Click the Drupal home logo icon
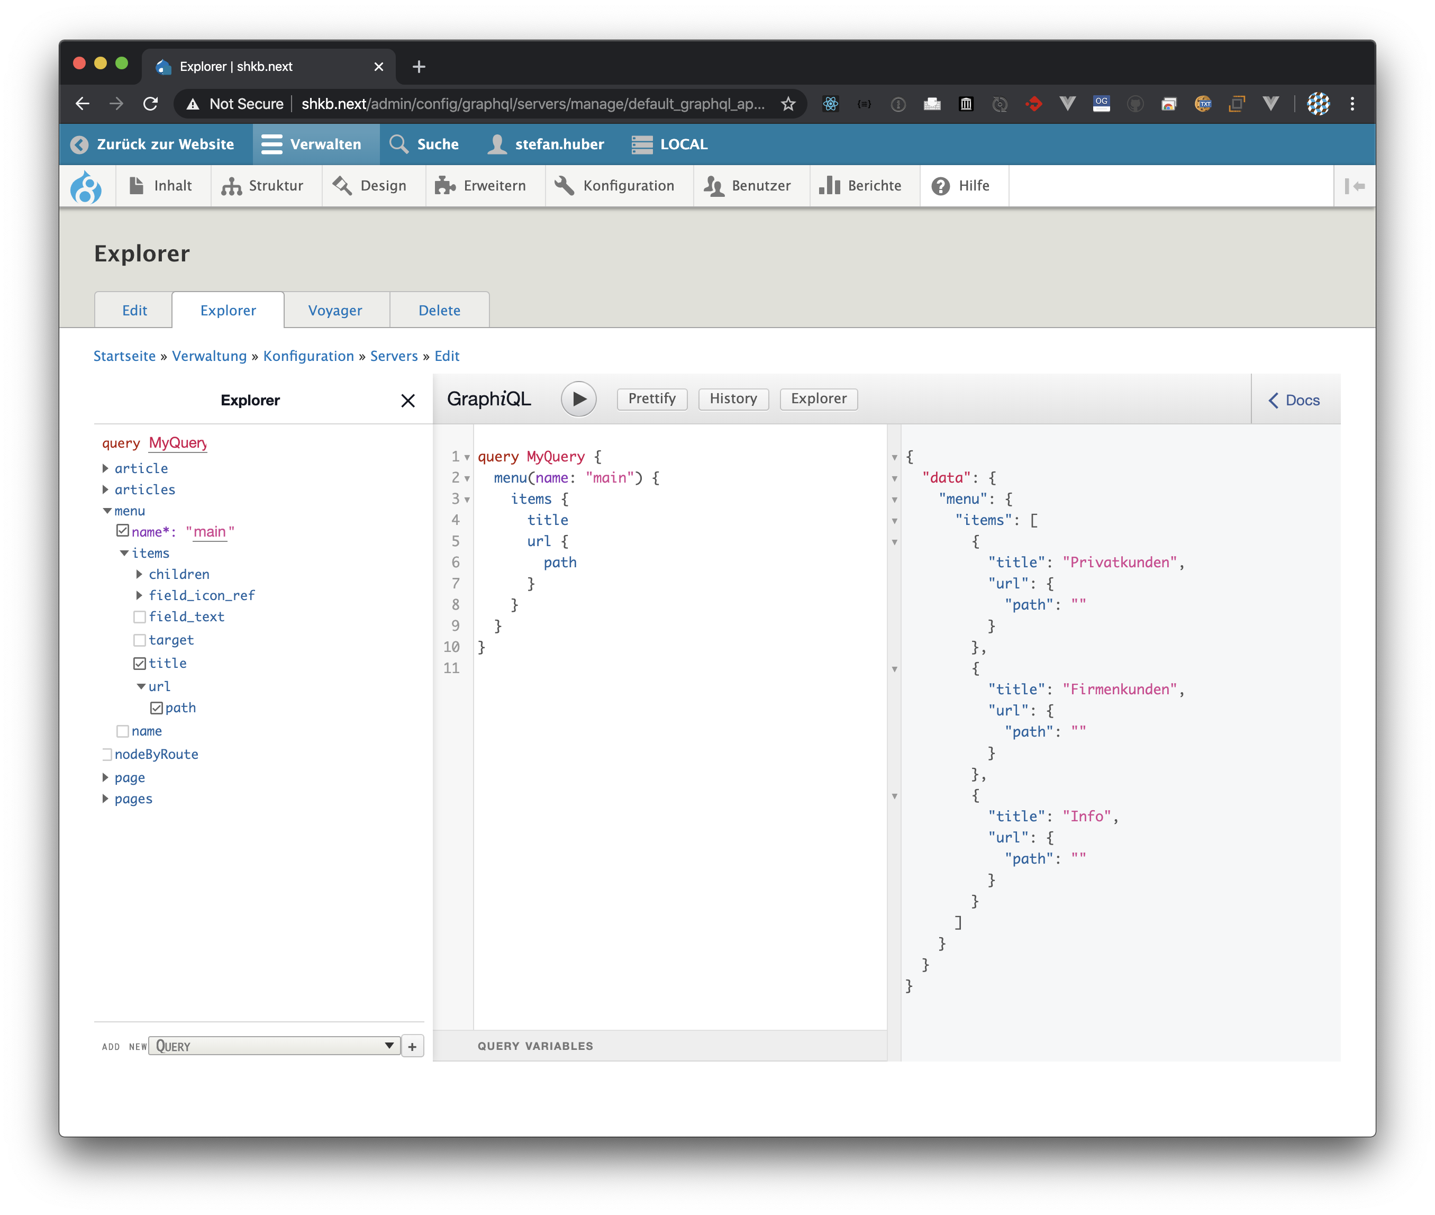 point(86,187)
